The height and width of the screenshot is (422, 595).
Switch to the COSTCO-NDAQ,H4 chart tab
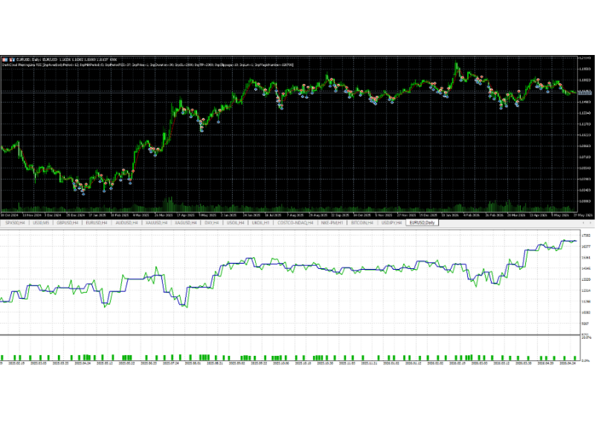coord(295,223)
